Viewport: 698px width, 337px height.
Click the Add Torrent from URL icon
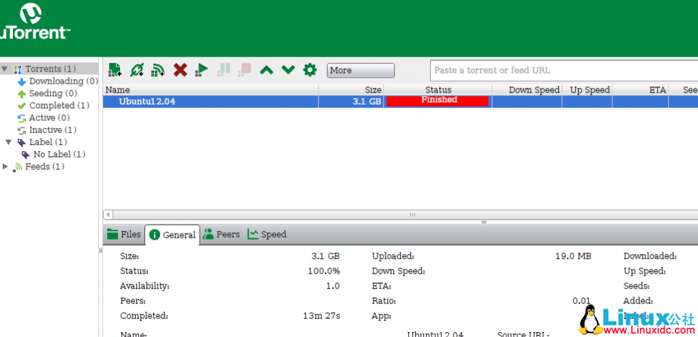click(x=136, y=70)
